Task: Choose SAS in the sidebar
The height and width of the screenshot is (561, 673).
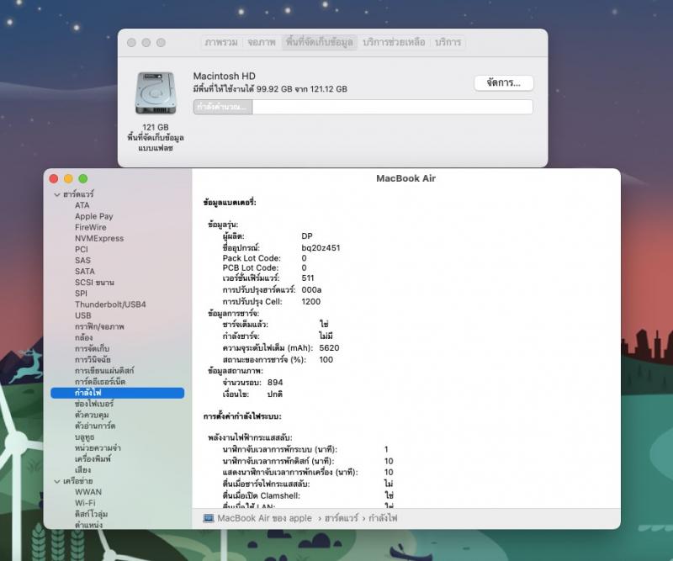Action: 82,261
